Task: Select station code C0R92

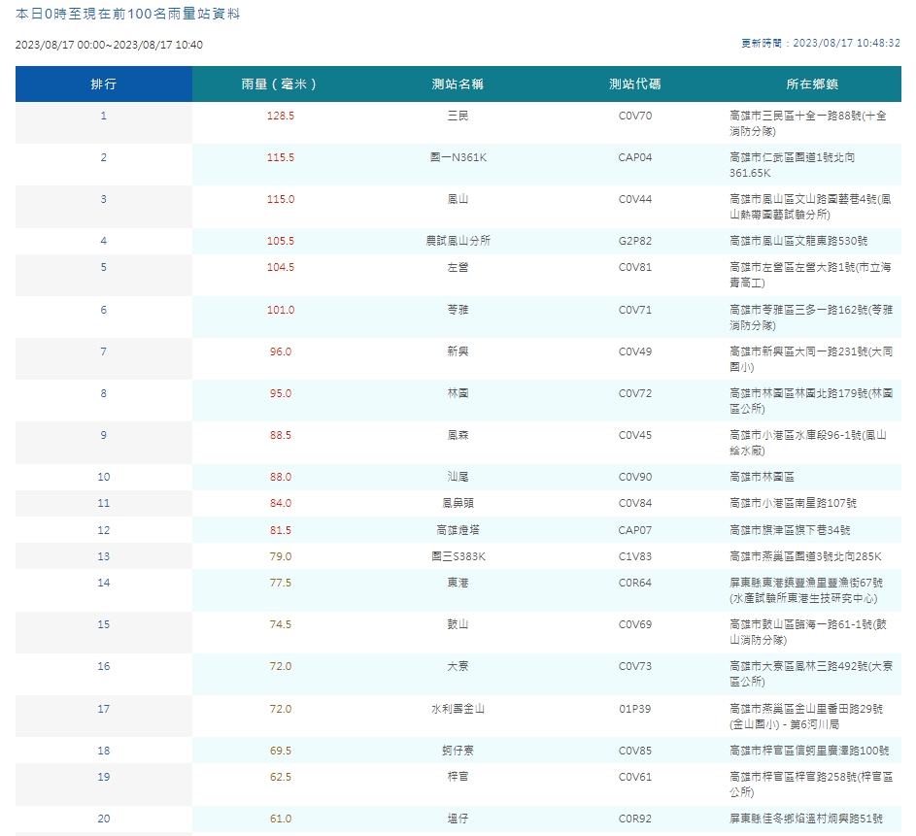Action: pyautogui.click(x=635, y=819)
